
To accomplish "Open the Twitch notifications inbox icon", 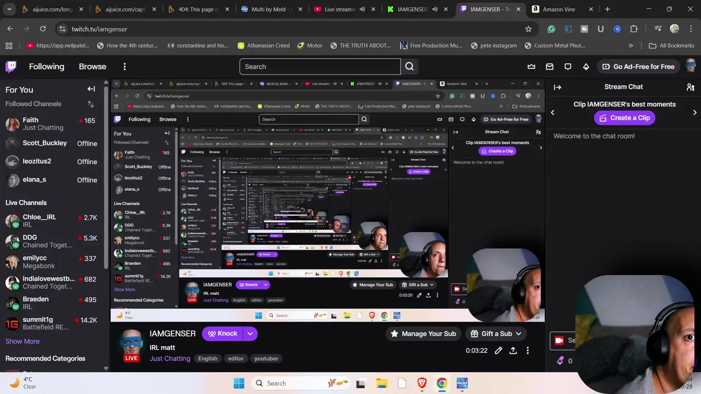I will pyautogui.click(x=550, y=67).
